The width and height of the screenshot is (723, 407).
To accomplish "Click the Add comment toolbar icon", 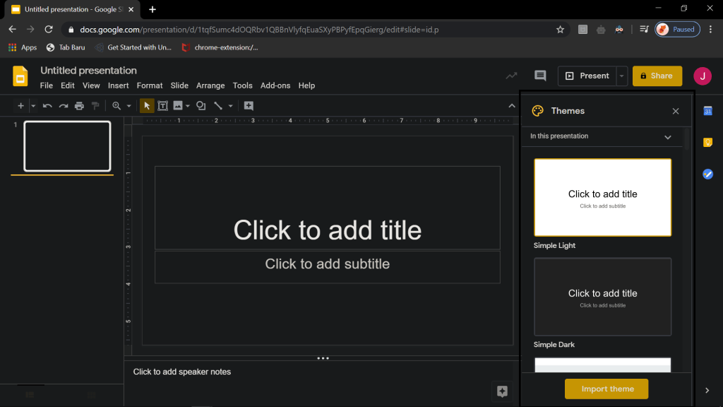I will click(x=249, y=106).
